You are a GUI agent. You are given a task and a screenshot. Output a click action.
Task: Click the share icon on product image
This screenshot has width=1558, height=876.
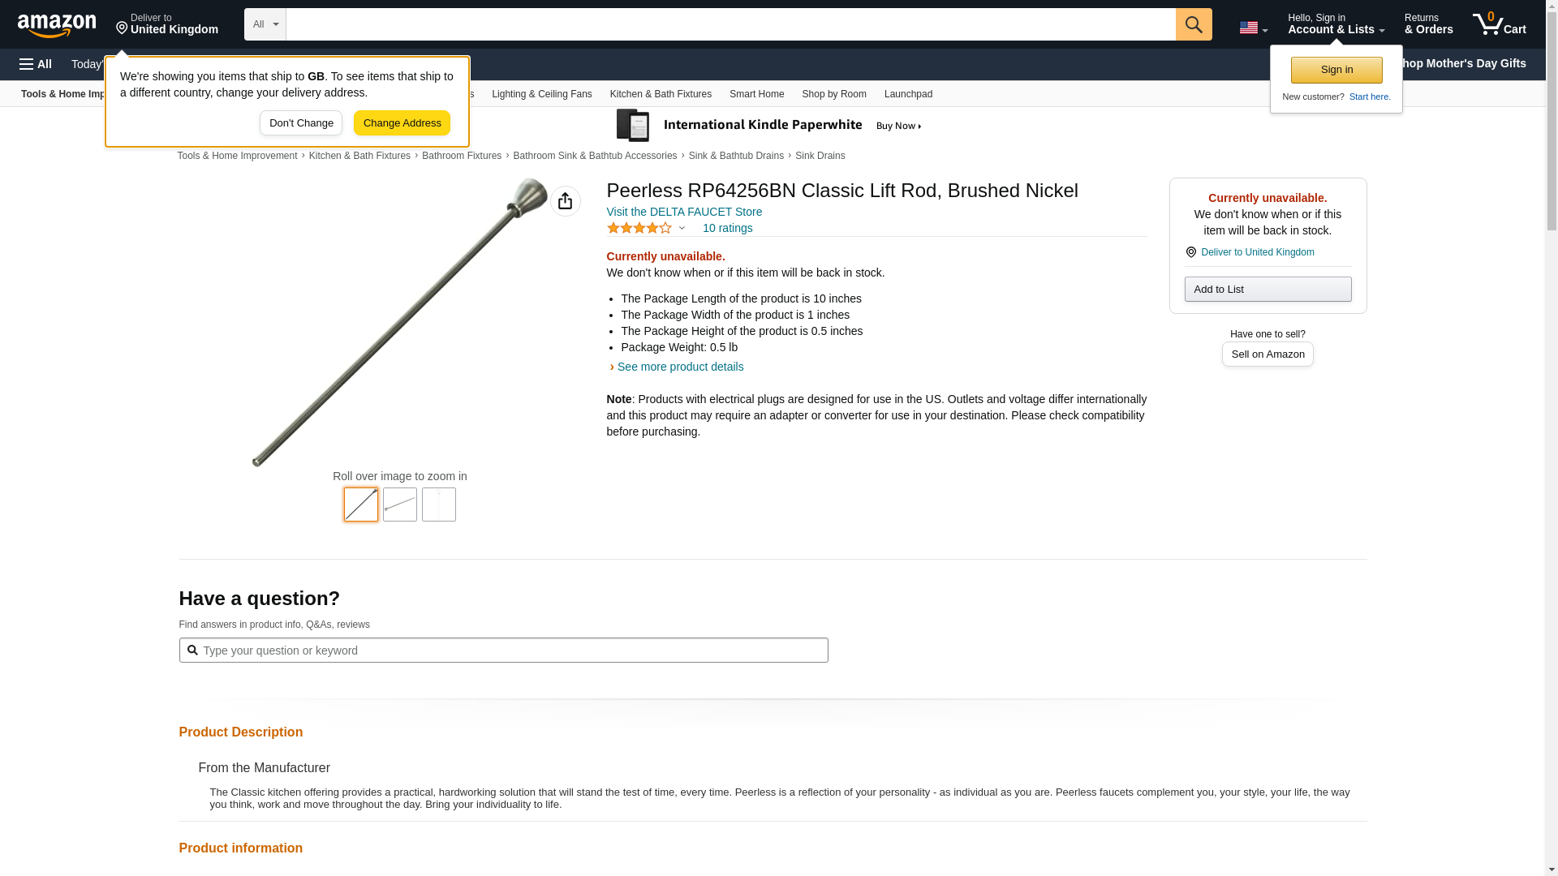(566, 201)
